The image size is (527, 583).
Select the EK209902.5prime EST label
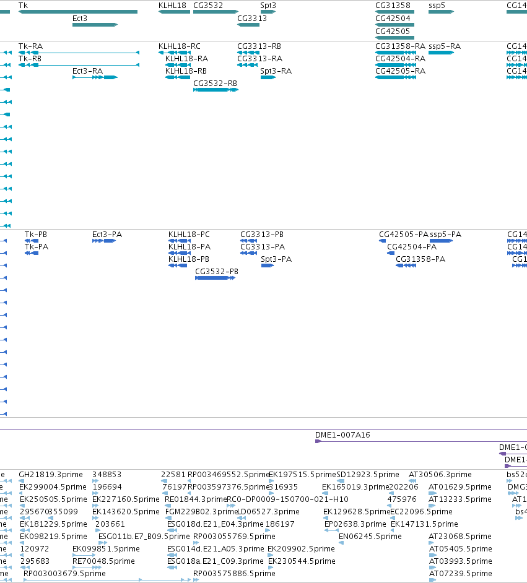[301, 549]
